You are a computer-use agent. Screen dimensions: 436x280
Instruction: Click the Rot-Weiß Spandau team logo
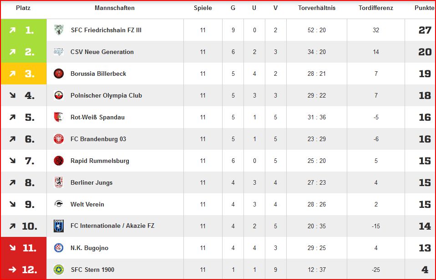coord(59,117)
